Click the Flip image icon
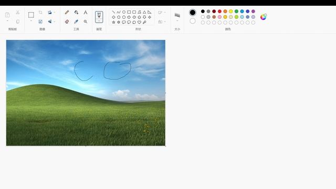Viewport: 336px width, 189px height. point(50,22)
